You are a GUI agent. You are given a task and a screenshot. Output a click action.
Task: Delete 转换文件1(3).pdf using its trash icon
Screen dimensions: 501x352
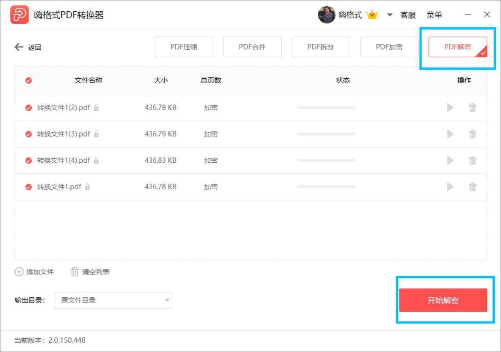[x=472, y=134]
